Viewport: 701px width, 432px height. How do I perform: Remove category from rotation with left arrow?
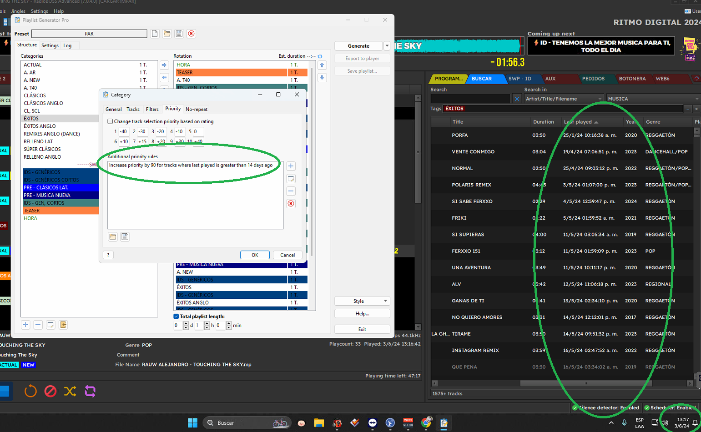point(164,78)
